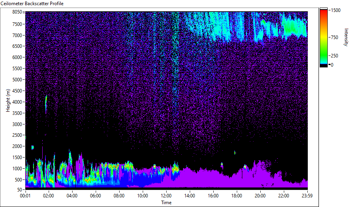Select the 0 marker on the intensity scale
This screenshot has height=207, width=350.
click(x=332, y=65)
